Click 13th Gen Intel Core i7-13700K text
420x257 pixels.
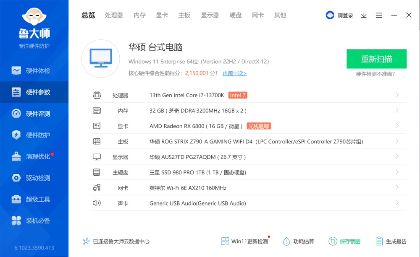tap(187, 95)
